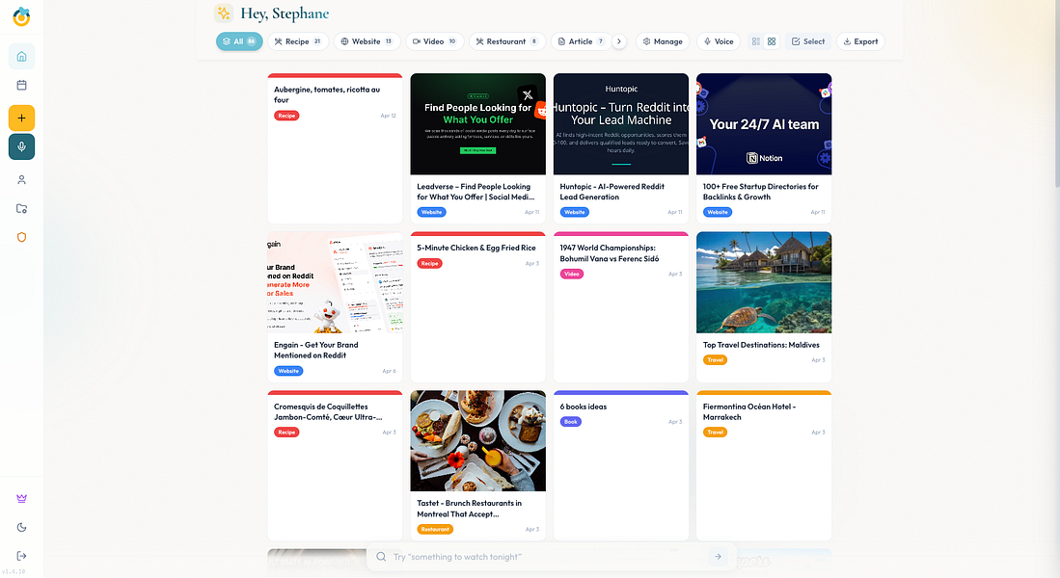Viewport: 1060px width, 578px height.
Task: Click the search input field
Action: [x=548, y=557]
